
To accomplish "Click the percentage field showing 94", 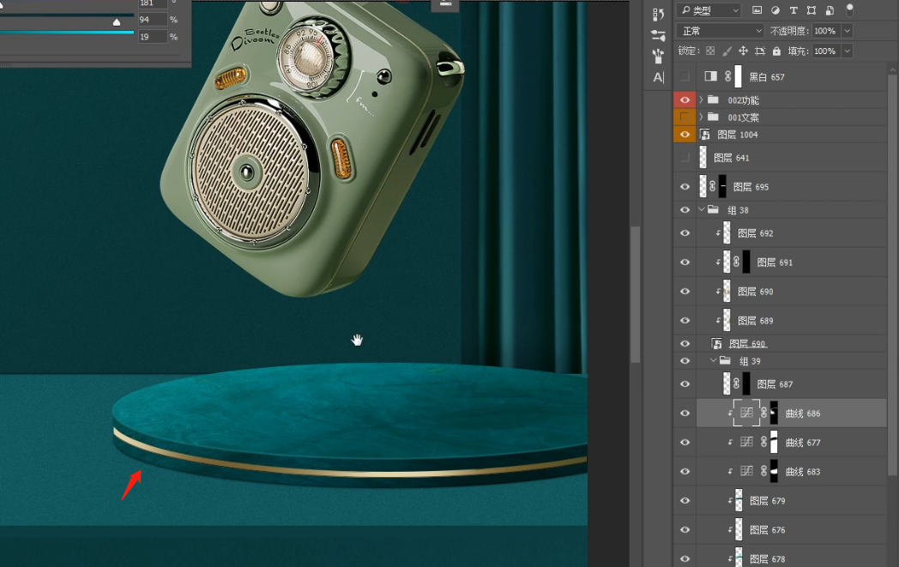I will pyautogui.click(x=152, y=20).
